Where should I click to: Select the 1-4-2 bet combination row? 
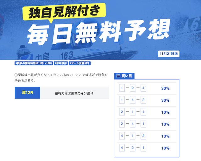(147, 100)
